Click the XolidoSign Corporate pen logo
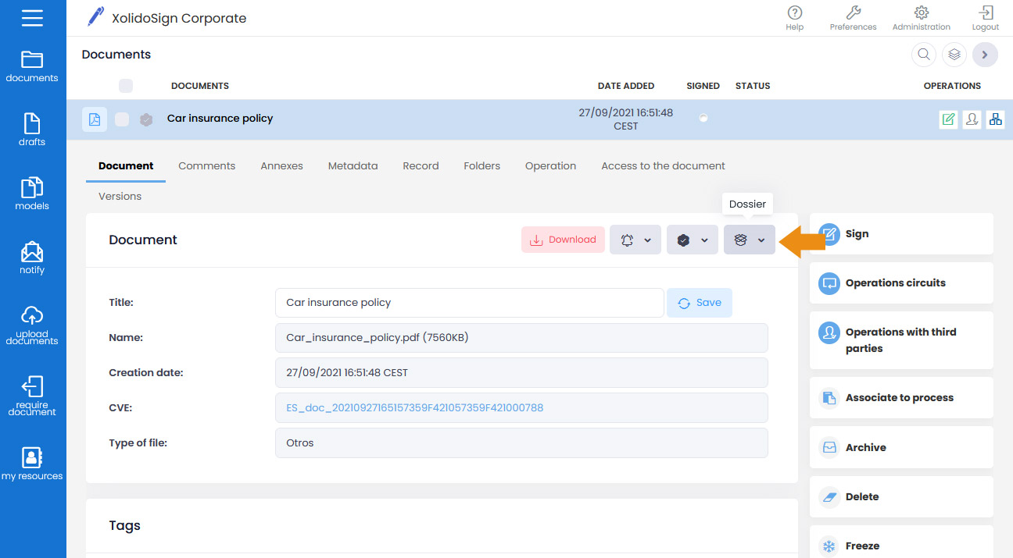This screenshot has width=1013, height=558. coord(95,17)
